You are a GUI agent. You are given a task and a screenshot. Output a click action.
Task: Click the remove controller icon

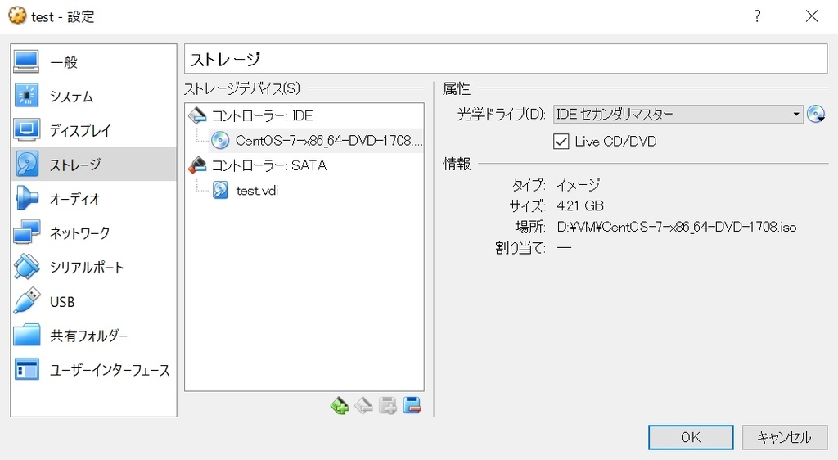coord(363,406)
